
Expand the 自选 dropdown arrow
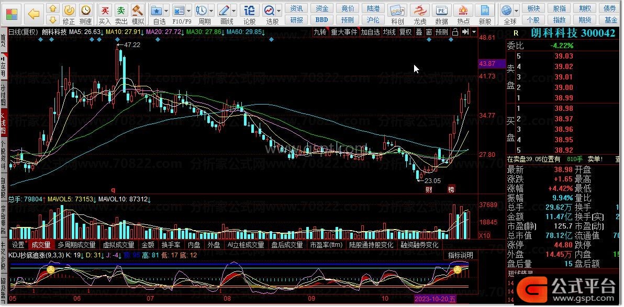(x=167, y=10)
